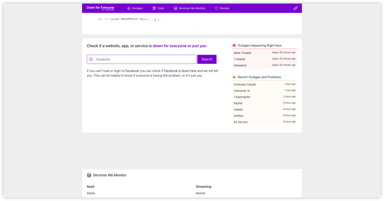Viewport: 384px width, 201px height.
Task: Open the Tools menu item
Action: point(158,8)
